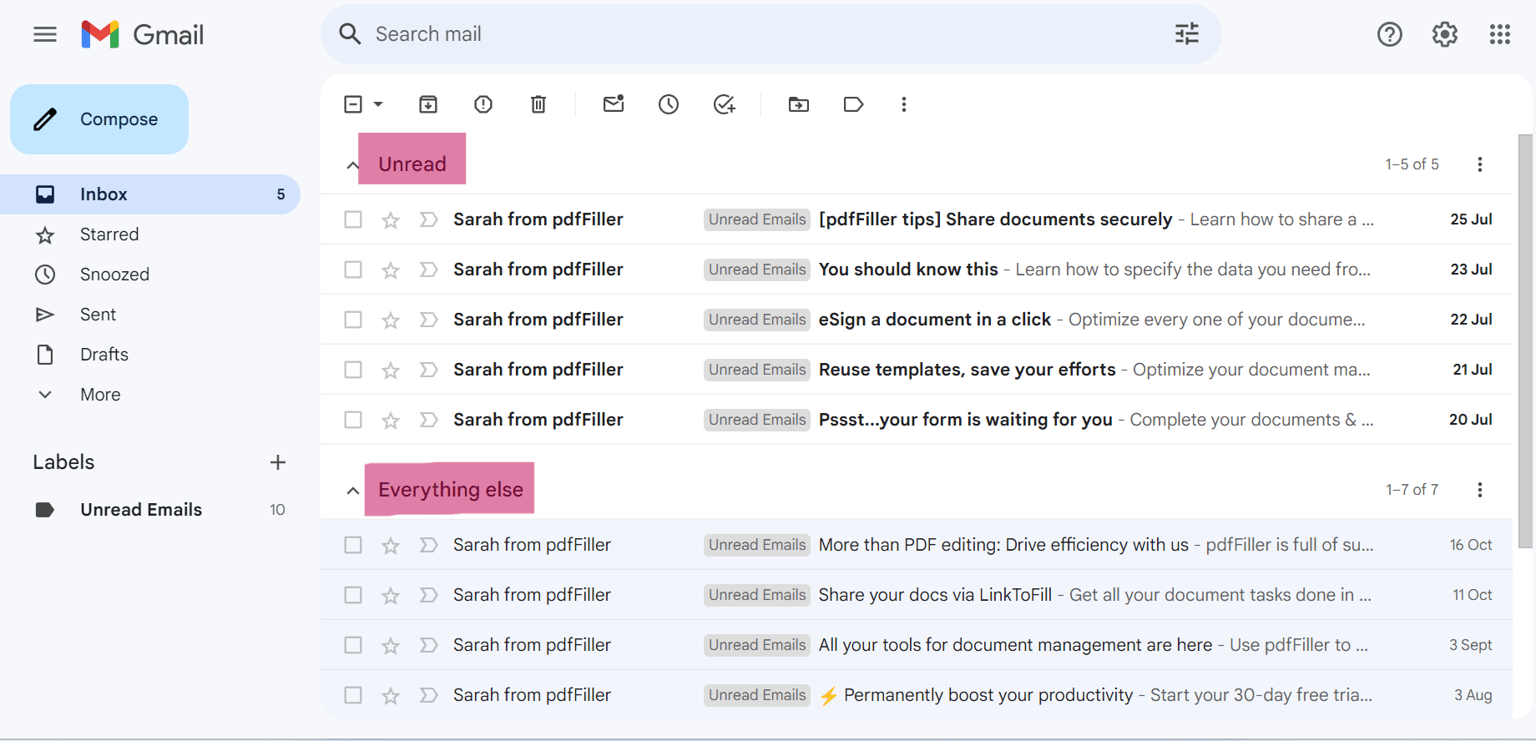Screen dimensions: 1536x741
Task: Tick checkbox for 'eSign a document' email
Action: coord(353,320)
